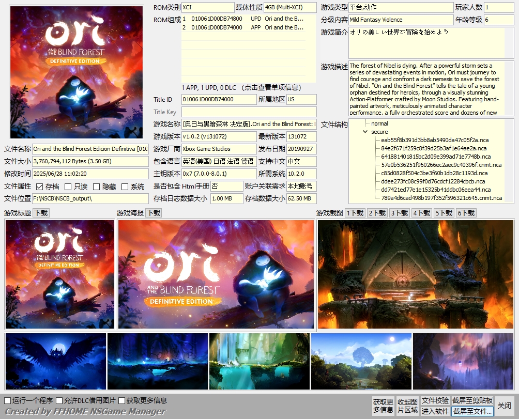Click 3下载 screenshot download button

[x=400, y=213]
